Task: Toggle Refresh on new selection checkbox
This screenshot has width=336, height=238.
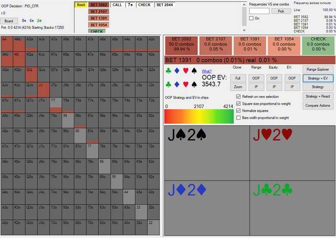Action: click(x=238, y=96)
